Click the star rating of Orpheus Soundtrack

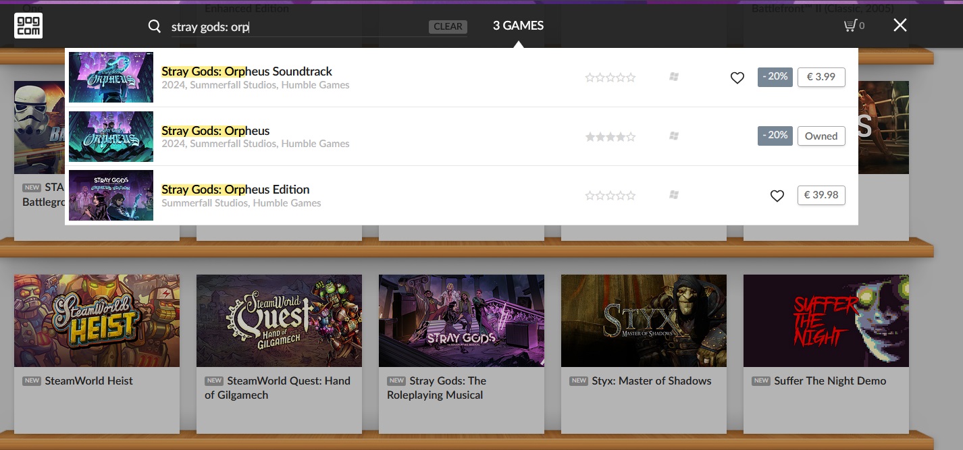pyautogui.click(x=610, y=78)
